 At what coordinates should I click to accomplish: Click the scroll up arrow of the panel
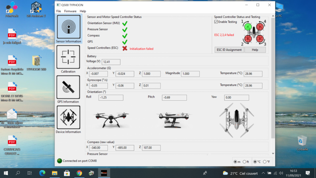(273, 16)
